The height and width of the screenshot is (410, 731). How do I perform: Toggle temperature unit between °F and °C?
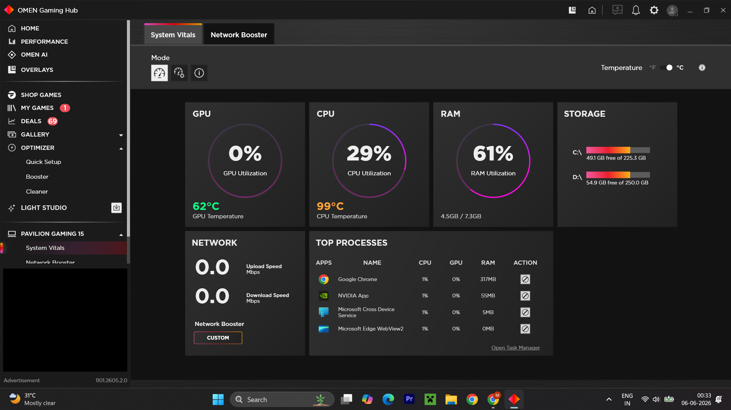667,68
